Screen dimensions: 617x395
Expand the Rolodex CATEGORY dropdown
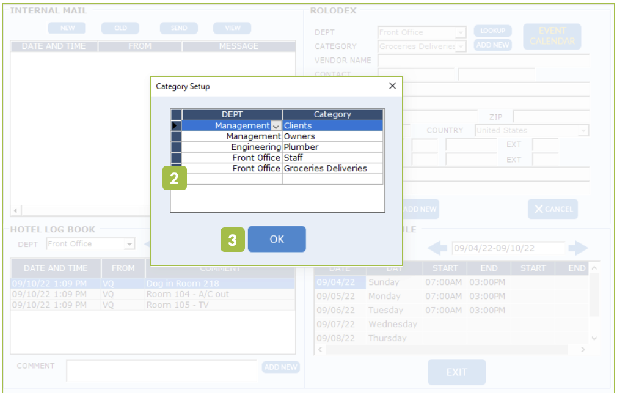[461, 46]
